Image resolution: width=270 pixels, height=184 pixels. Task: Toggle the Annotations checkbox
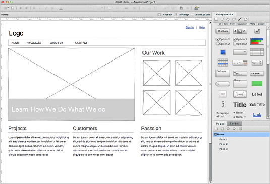[x=192, y=15]
